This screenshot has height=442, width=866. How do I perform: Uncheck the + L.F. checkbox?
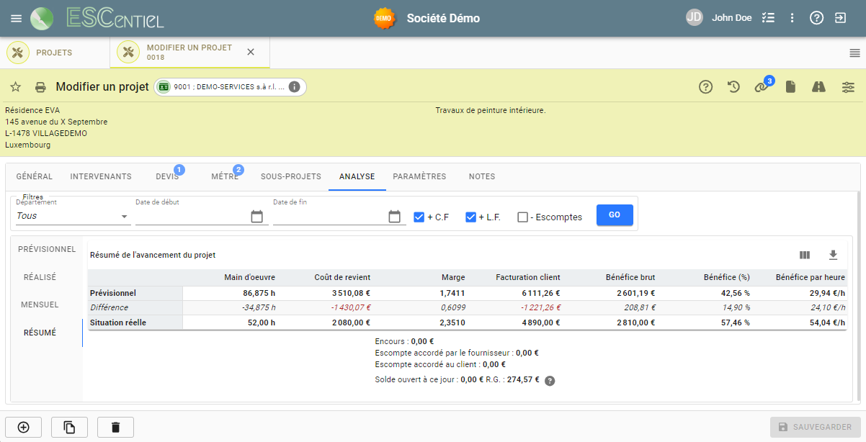[x=471, y=217]
